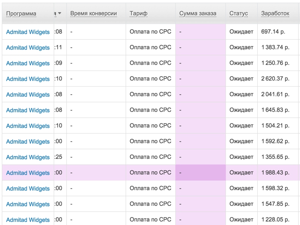Select the earnings value 1 547.85 р.
The height and width of the screenshot is (225, 300).
point(275,204)
